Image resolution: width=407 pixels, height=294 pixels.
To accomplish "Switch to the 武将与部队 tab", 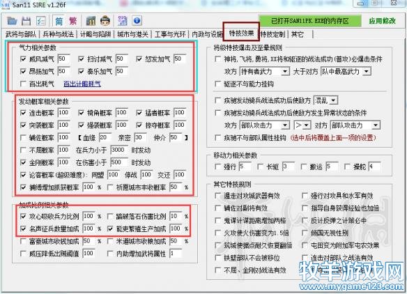I will click(x=21, y=34).
